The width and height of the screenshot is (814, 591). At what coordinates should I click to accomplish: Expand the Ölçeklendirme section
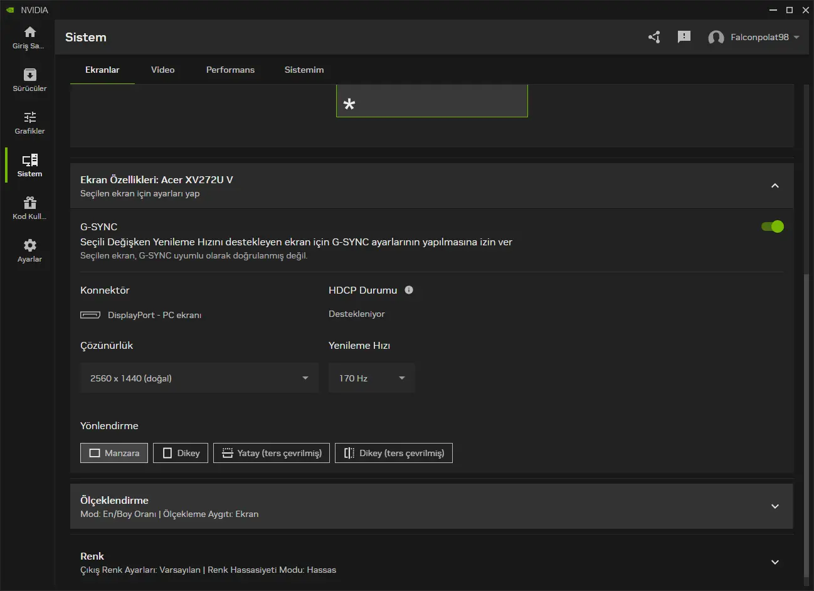(x=775, y=506)
